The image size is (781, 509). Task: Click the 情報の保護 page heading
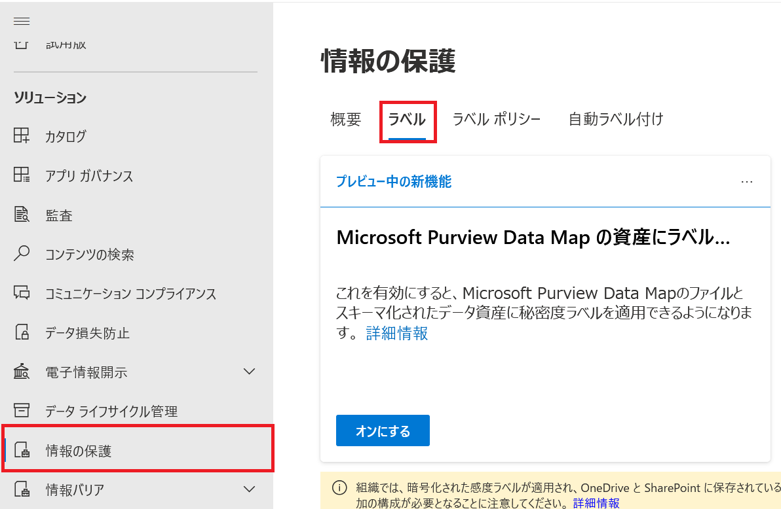coord(388,61)
